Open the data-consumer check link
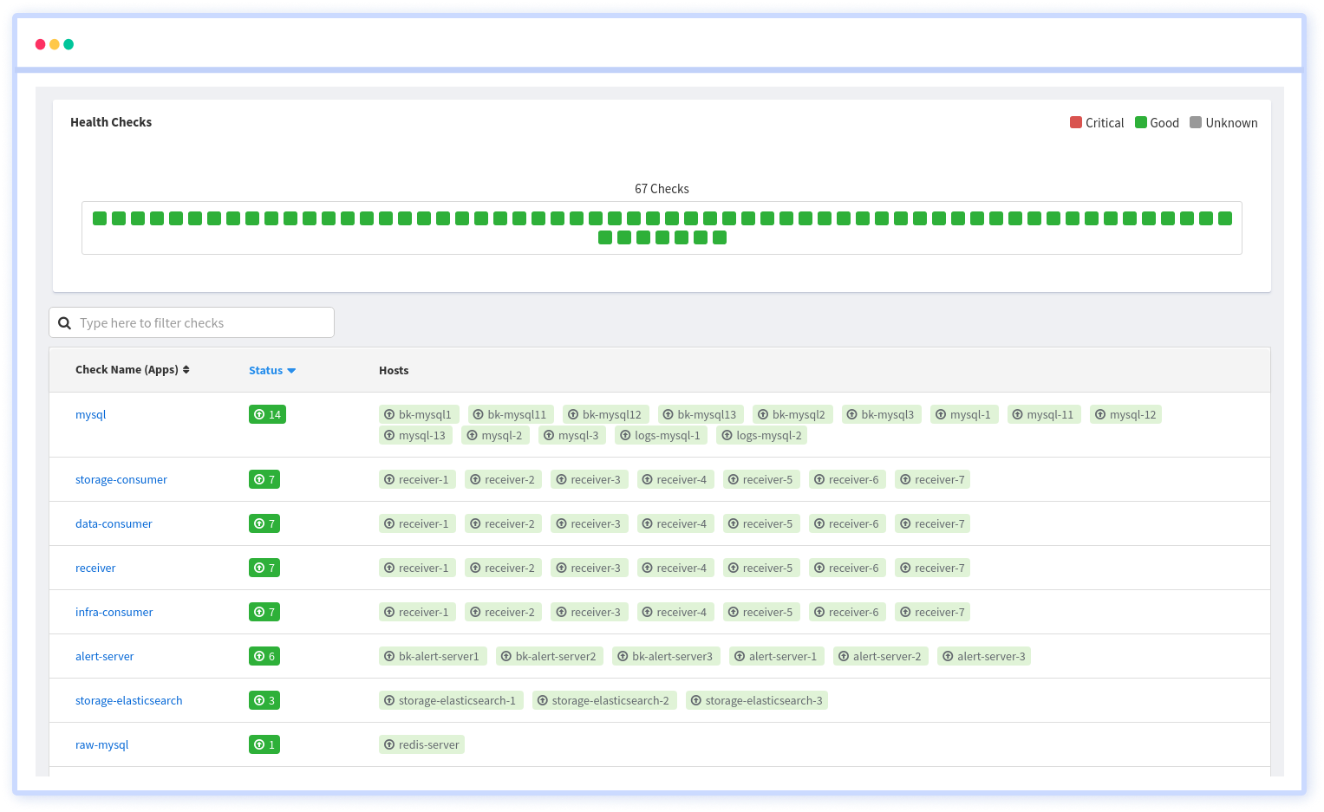This screenshot has width=1324, height=812. [114, 524]
